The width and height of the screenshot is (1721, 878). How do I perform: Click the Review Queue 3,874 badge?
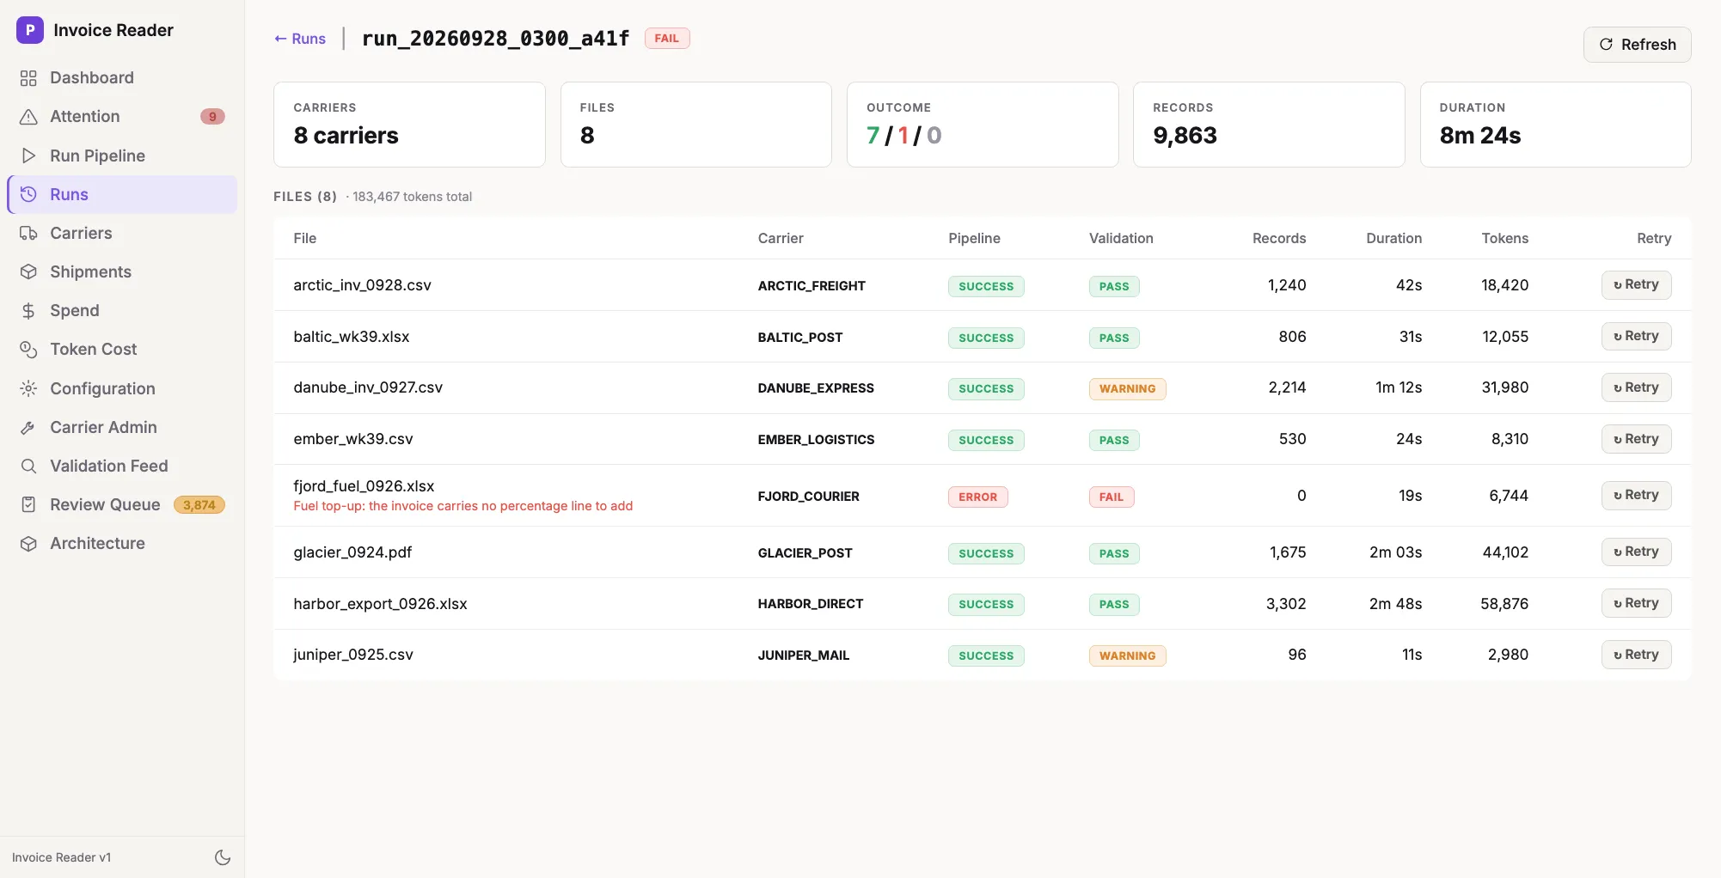(x=199, y=505)
